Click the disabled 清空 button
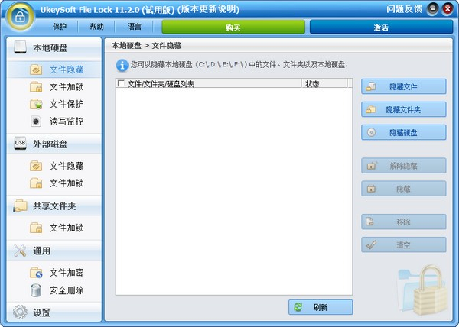Viewport: 459px width, 327px height. 404,245
